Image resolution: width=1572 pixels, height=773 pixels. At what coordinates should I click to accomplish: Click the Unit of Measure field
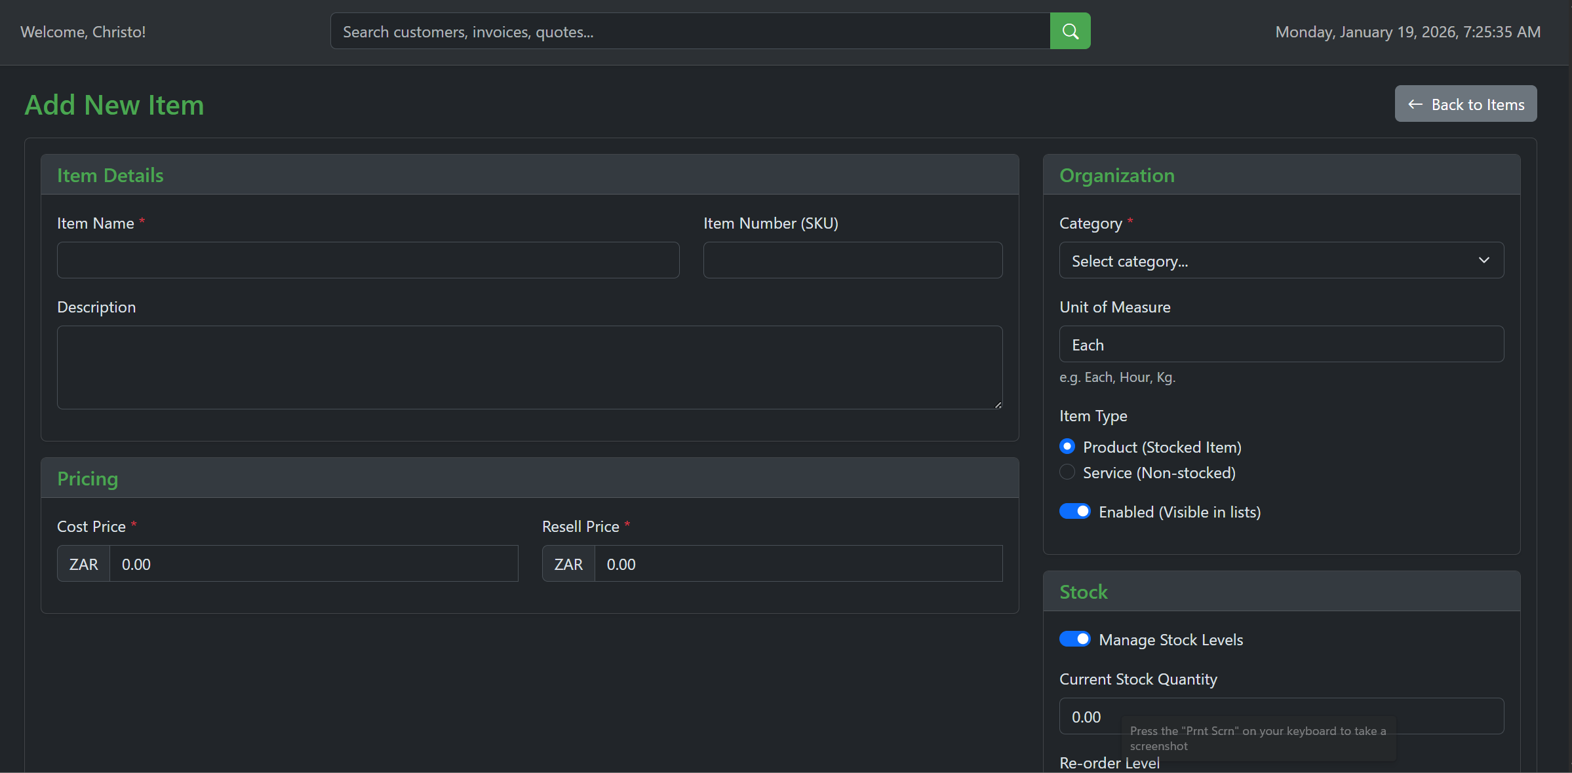point(1281,345)
